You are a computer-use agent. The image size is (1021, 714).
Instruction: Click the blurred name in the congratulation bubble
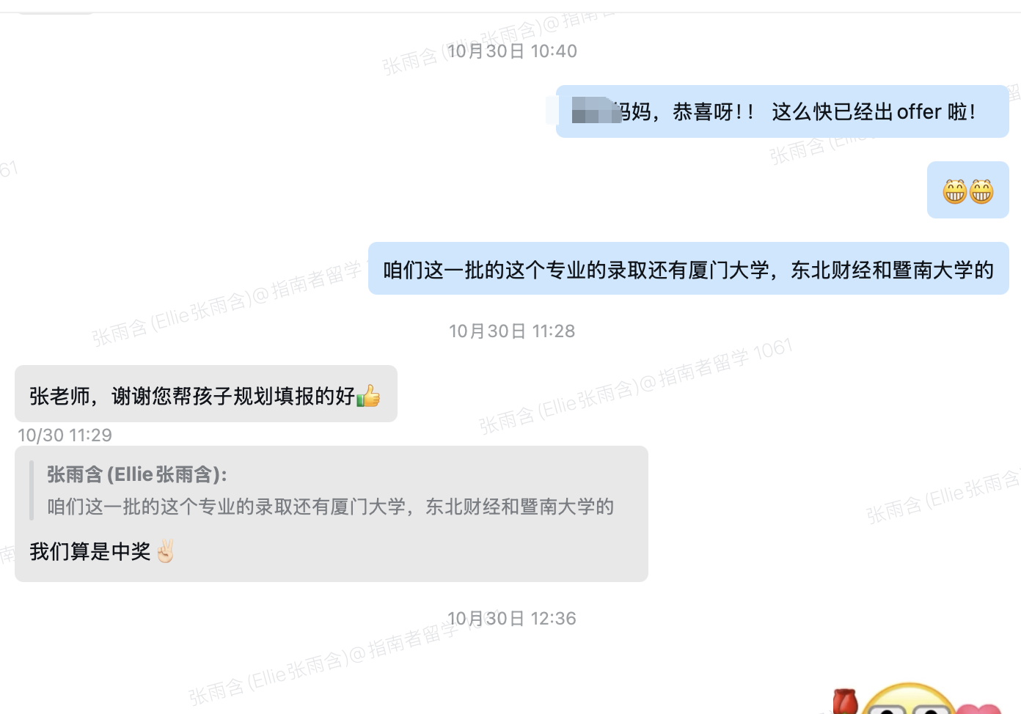[596, 111]
